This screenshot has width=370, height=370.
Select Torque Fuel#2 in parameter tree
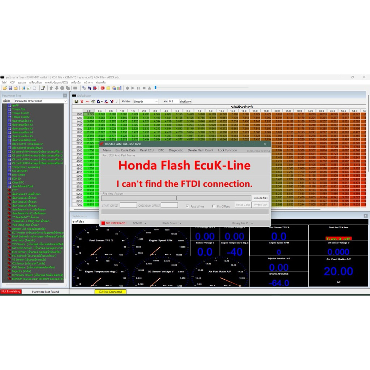coord(21,117)
